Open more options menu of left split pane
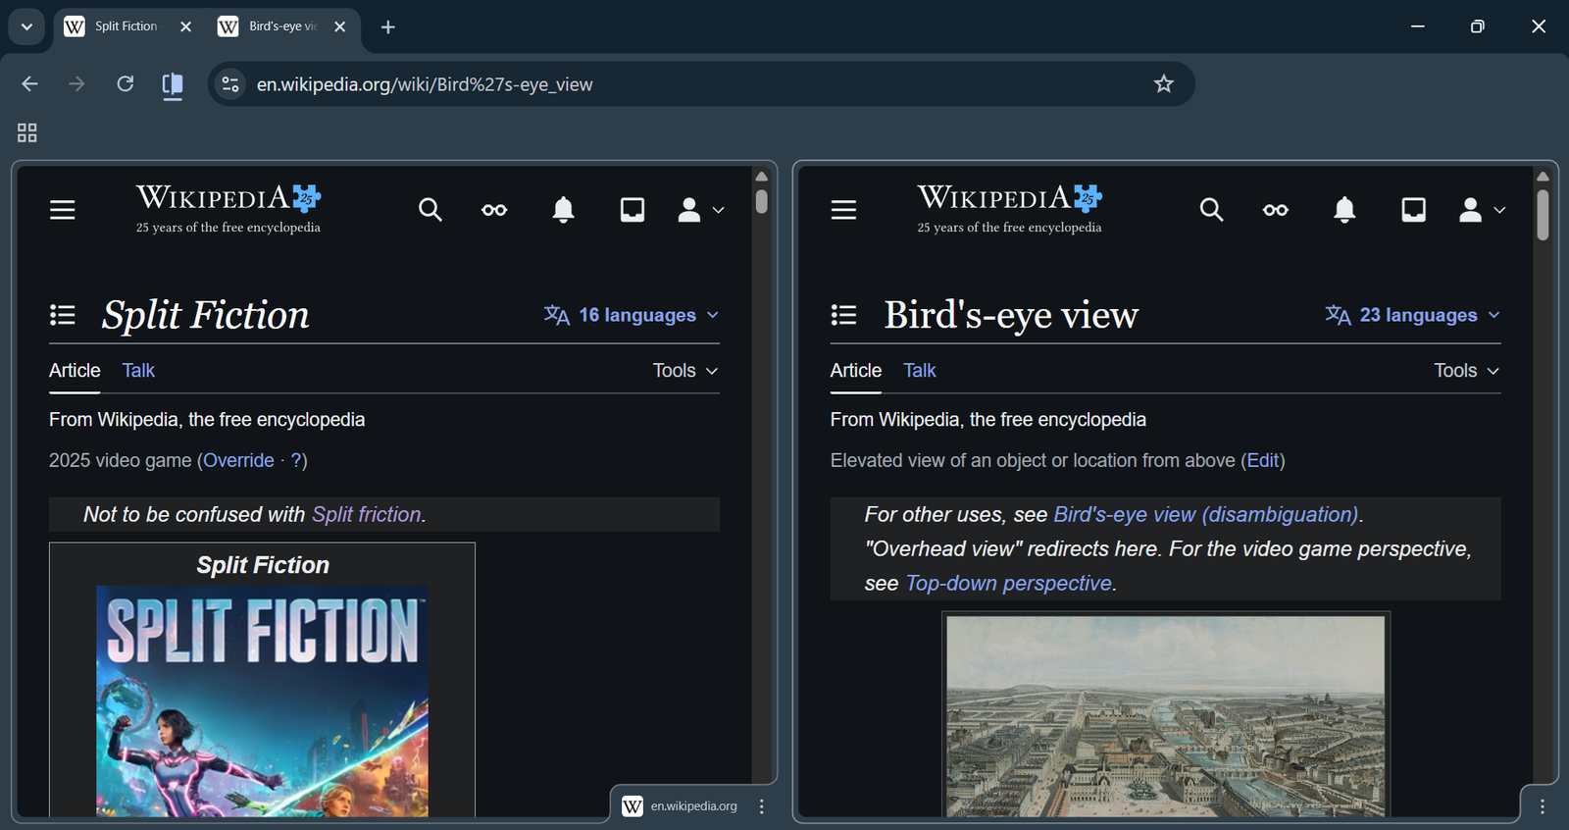Screen dimensions: 1569x830 click(x=762, y=806)
